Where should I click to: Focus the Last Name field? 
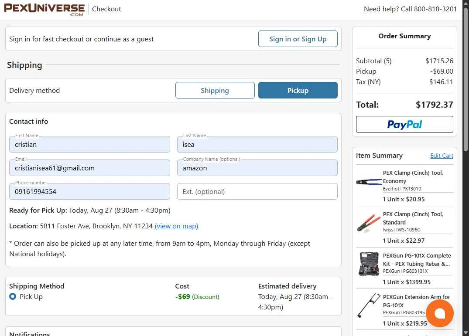tap(257, 145)
